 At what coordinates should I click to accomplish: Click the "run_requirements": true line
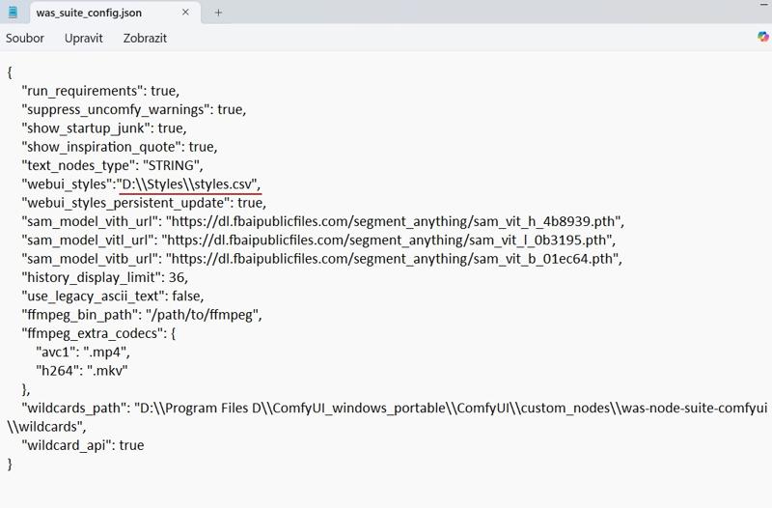(x=100, y=91)
